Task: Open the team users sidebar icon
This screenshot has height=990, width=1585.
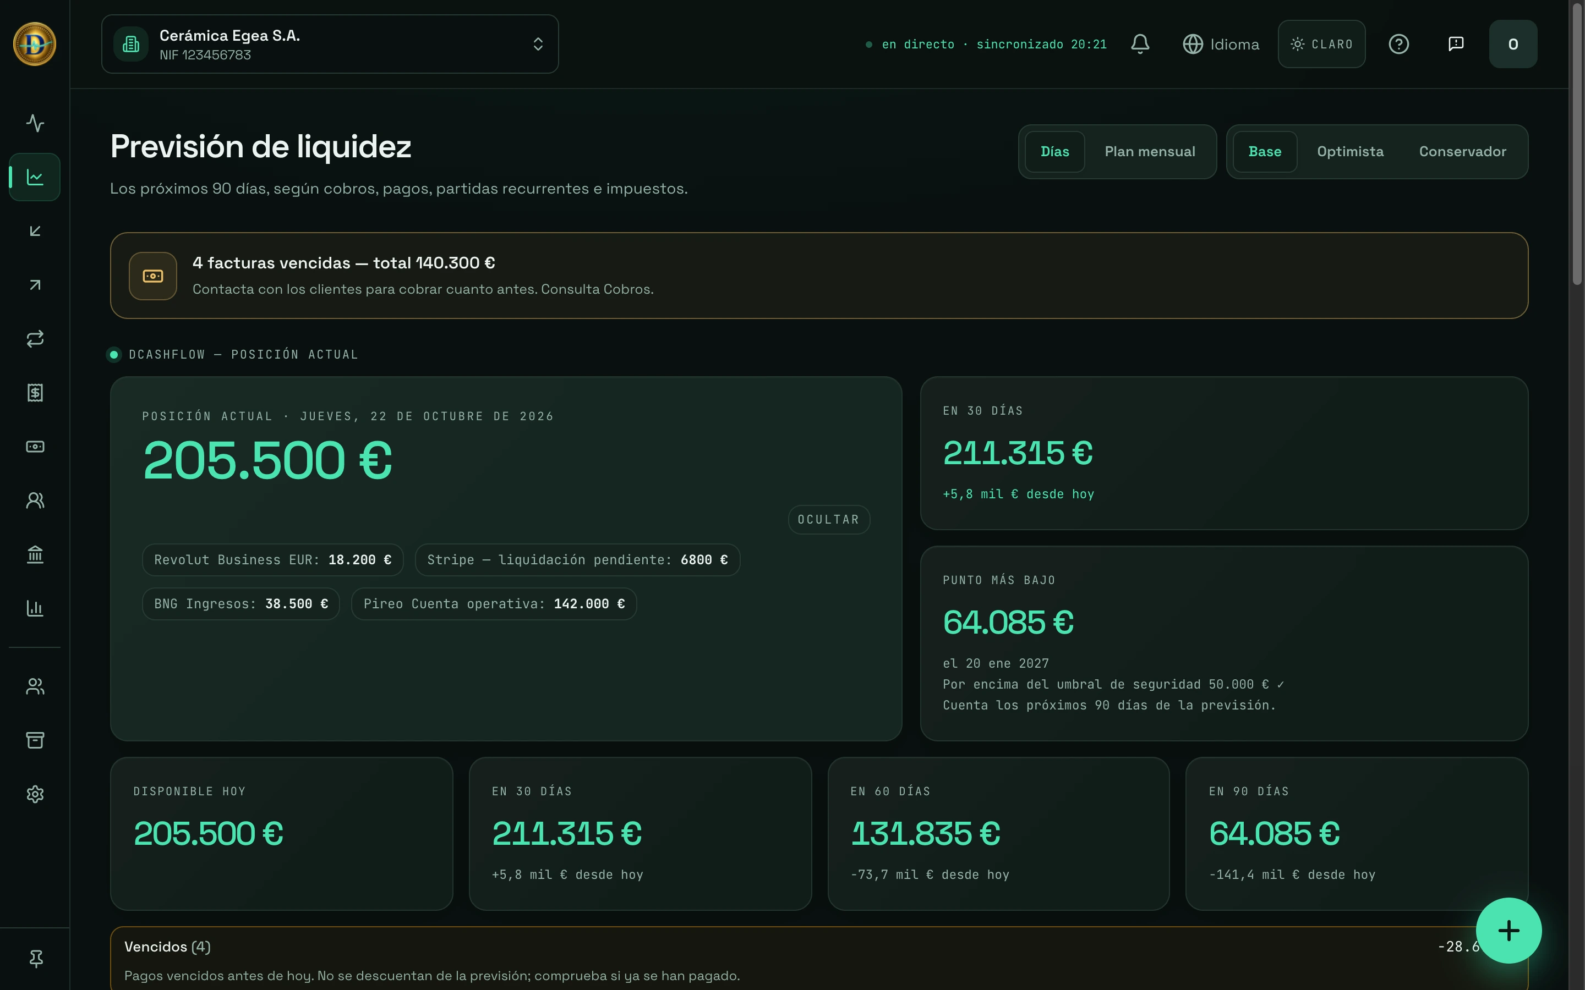Action: [35, 686]
